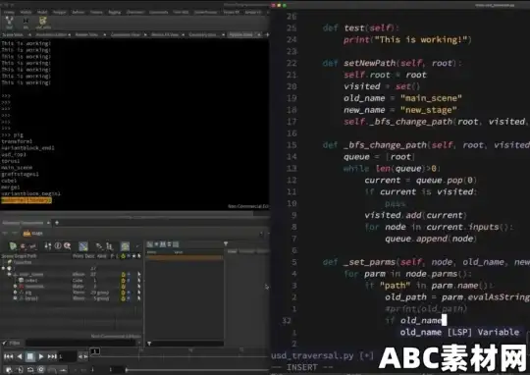Click the second shelf tool icon in Houdini

pyautogui.click(x=26, y=23)
